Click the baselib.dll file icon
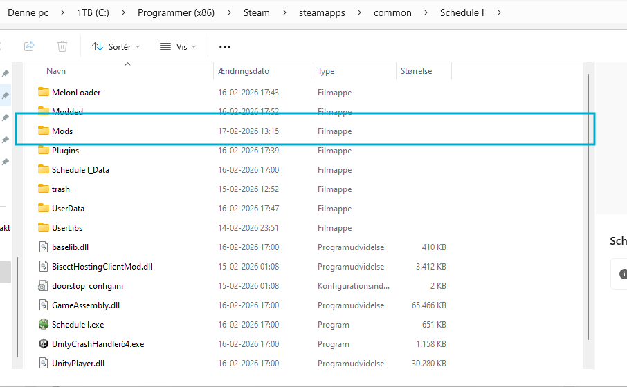 click(44, 247)
